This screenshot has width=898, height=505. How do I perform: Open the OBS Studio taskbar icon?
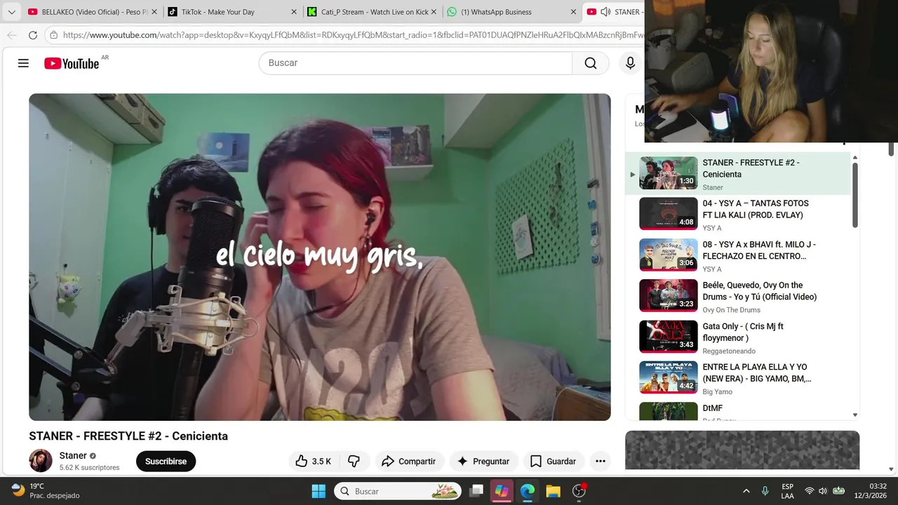[x=579, y=491]
